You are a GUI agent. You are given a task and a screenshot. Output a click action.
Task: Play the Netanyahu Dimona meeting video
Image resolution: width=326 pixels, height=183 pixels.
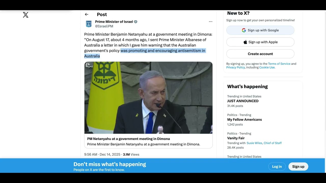[148, 98]
